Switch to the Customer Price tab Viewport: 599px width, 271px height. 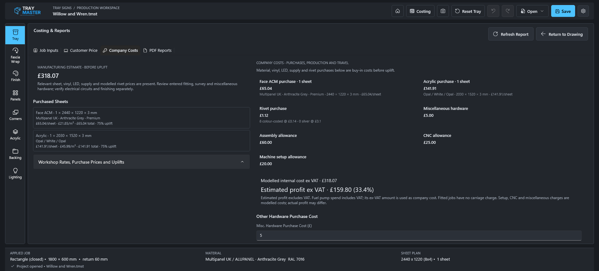(x=81, y=50)
